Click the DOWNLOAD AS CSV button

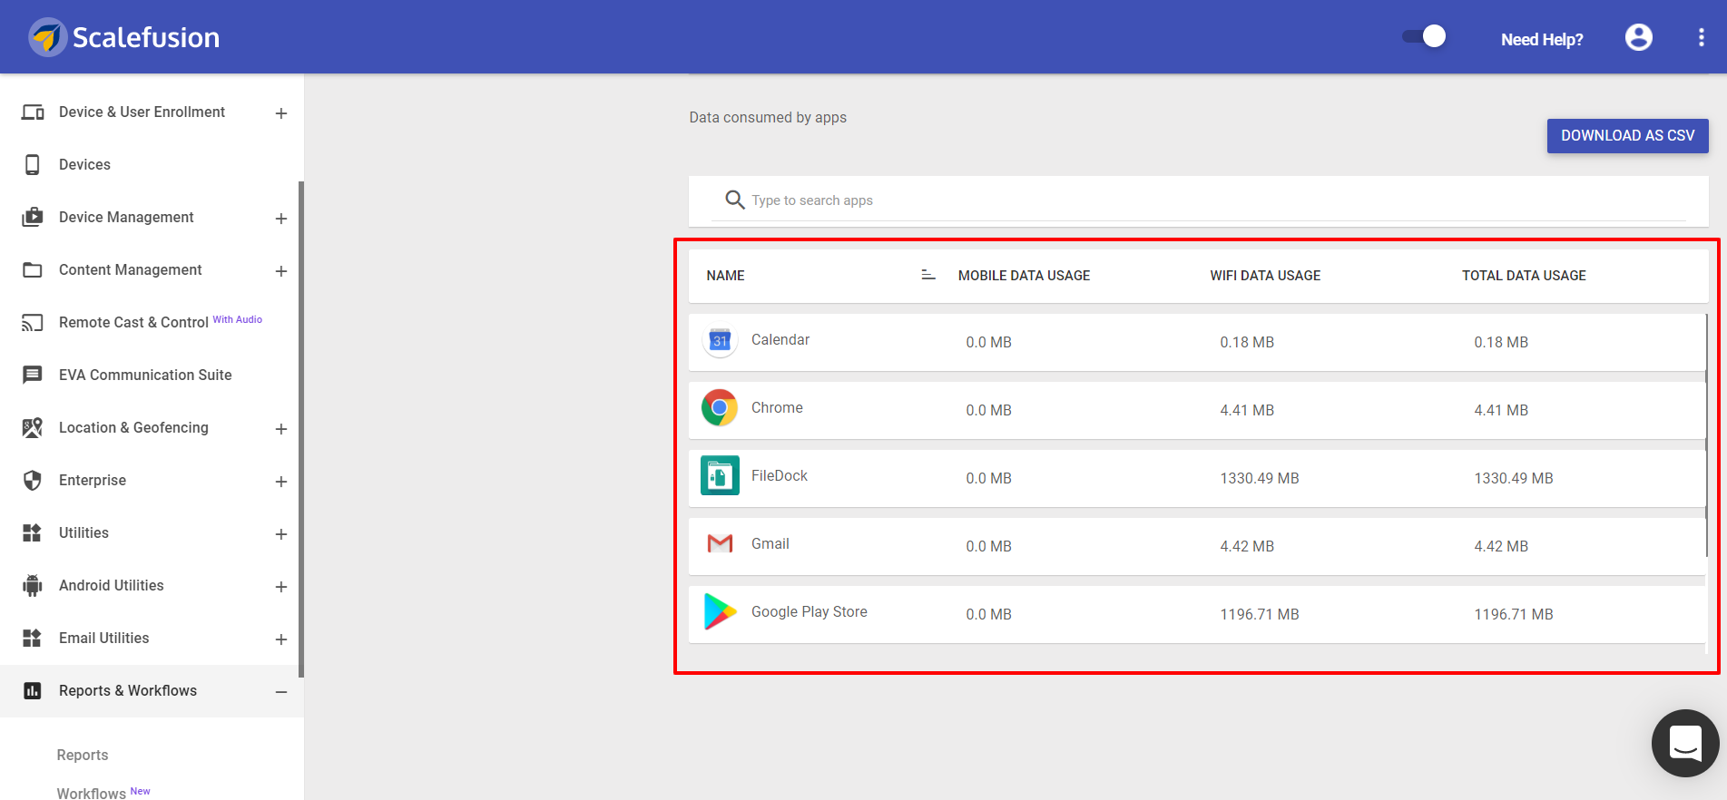(x=1627, y=135)
